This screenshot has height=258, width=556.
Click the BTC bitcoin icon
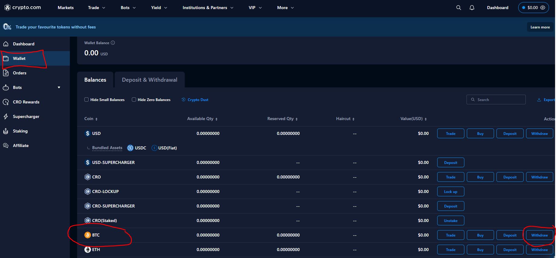pyautogui.click(x=88, y=235)
